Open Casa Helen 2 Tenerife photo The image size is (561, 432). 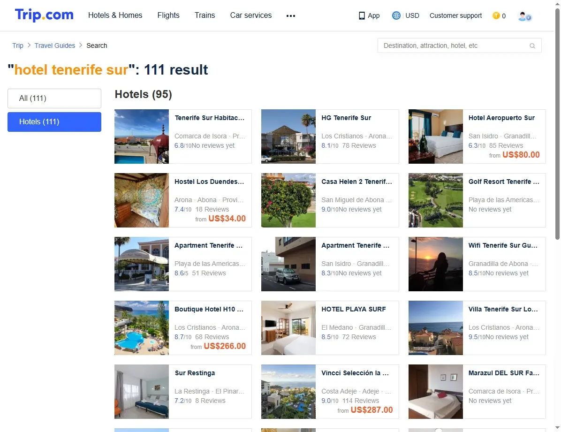pyautogui.click(x=288, y=200)
